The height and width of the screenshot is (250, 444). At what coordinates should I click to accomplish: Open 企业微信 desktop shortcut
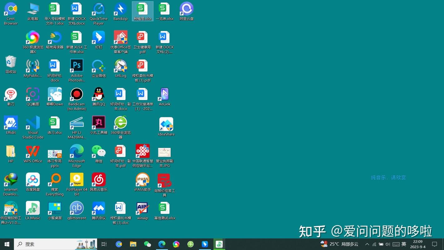tap(99, 66)
